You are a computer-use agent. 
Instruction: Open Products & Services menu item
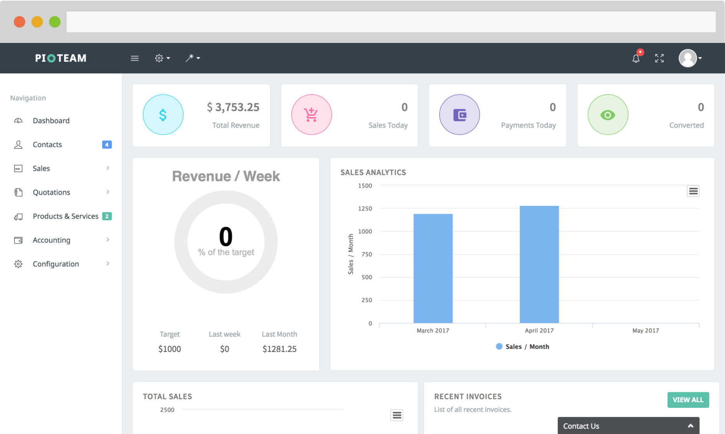click(x=66, y=216)
